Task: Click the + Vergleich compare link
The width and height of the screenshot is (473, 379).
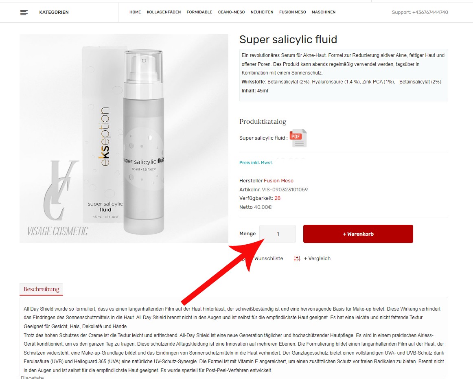Action: coord(317,259)
